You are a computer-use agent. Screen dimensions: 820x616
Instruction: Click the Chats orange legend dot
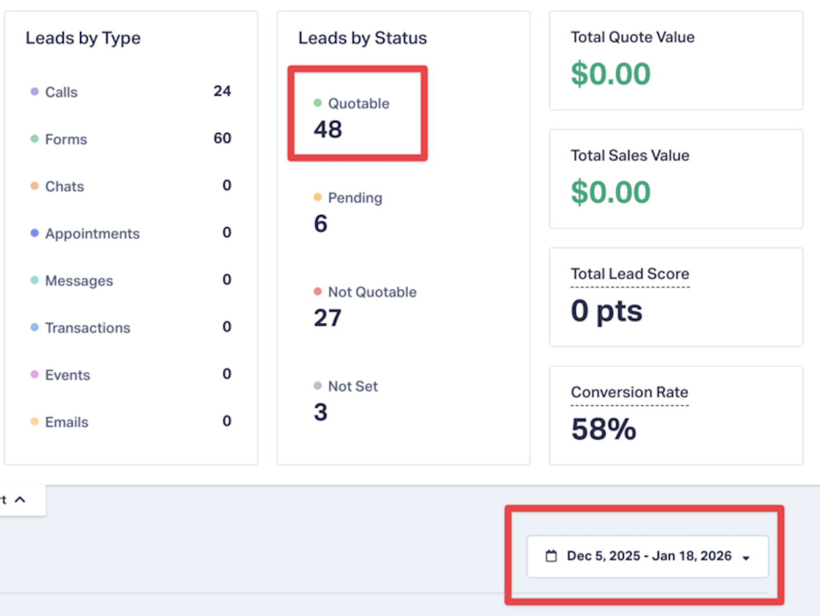tap(35, 186)
